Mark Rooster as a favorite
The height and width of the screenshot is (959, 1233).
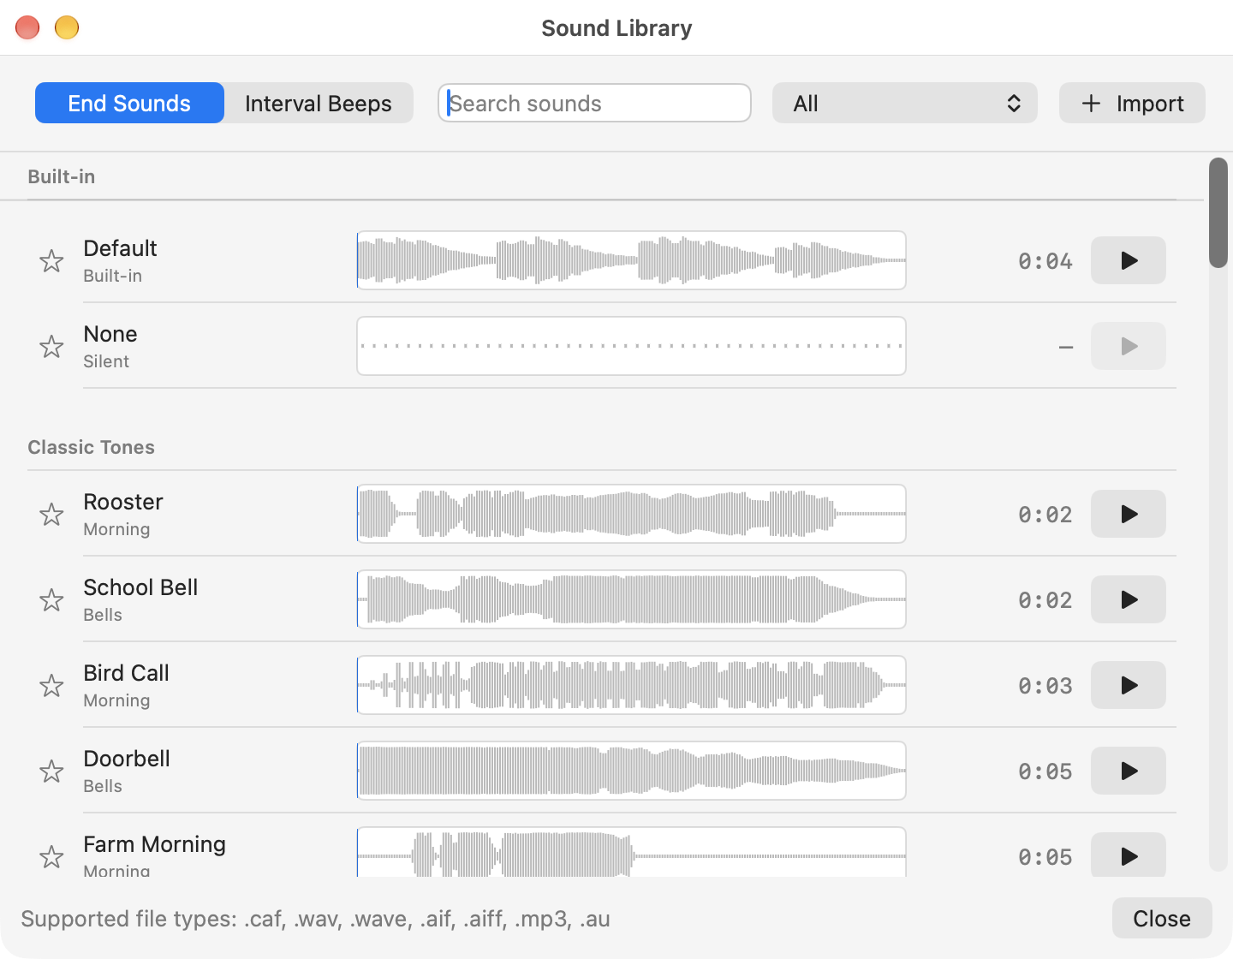(x=51, y=515)
